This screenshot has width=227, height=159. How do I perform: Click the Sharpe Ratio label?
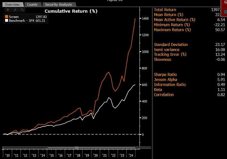165,74
